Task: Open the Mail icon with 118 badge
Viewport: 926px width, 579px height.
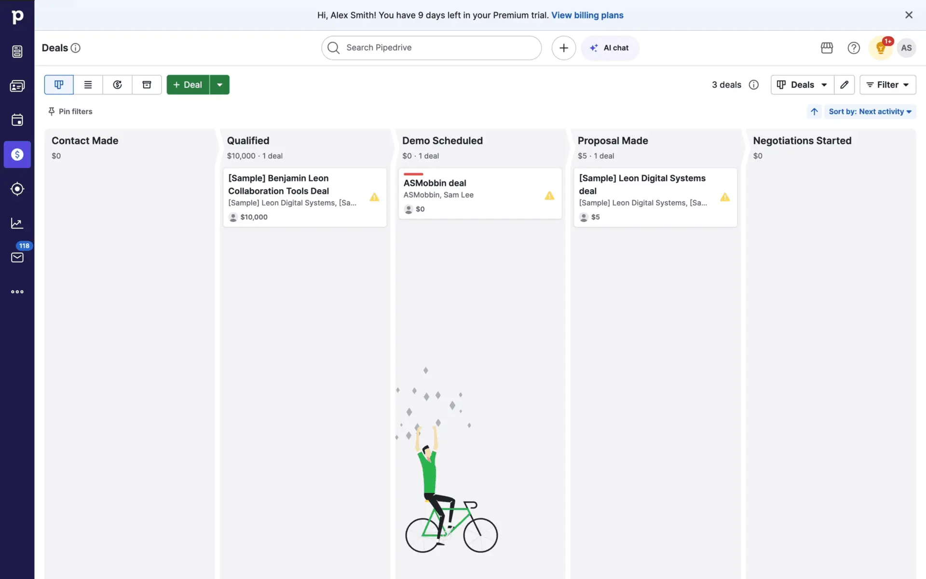Action: (17, 257)
